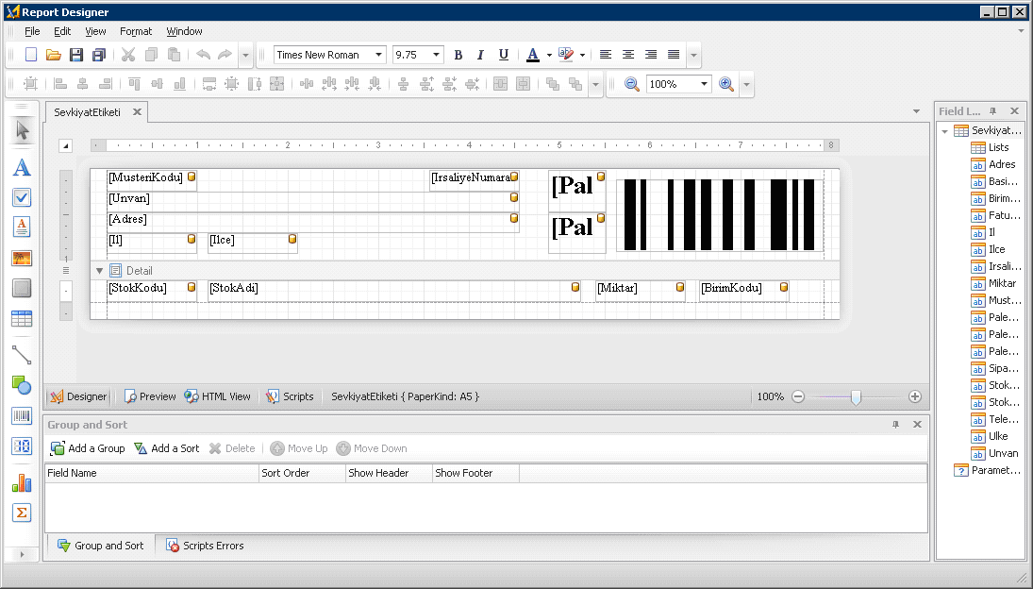The width and height of the screenshot is (1033, 589).
Task: Open the document tab list dropdown
Action: tap(916, 111)
